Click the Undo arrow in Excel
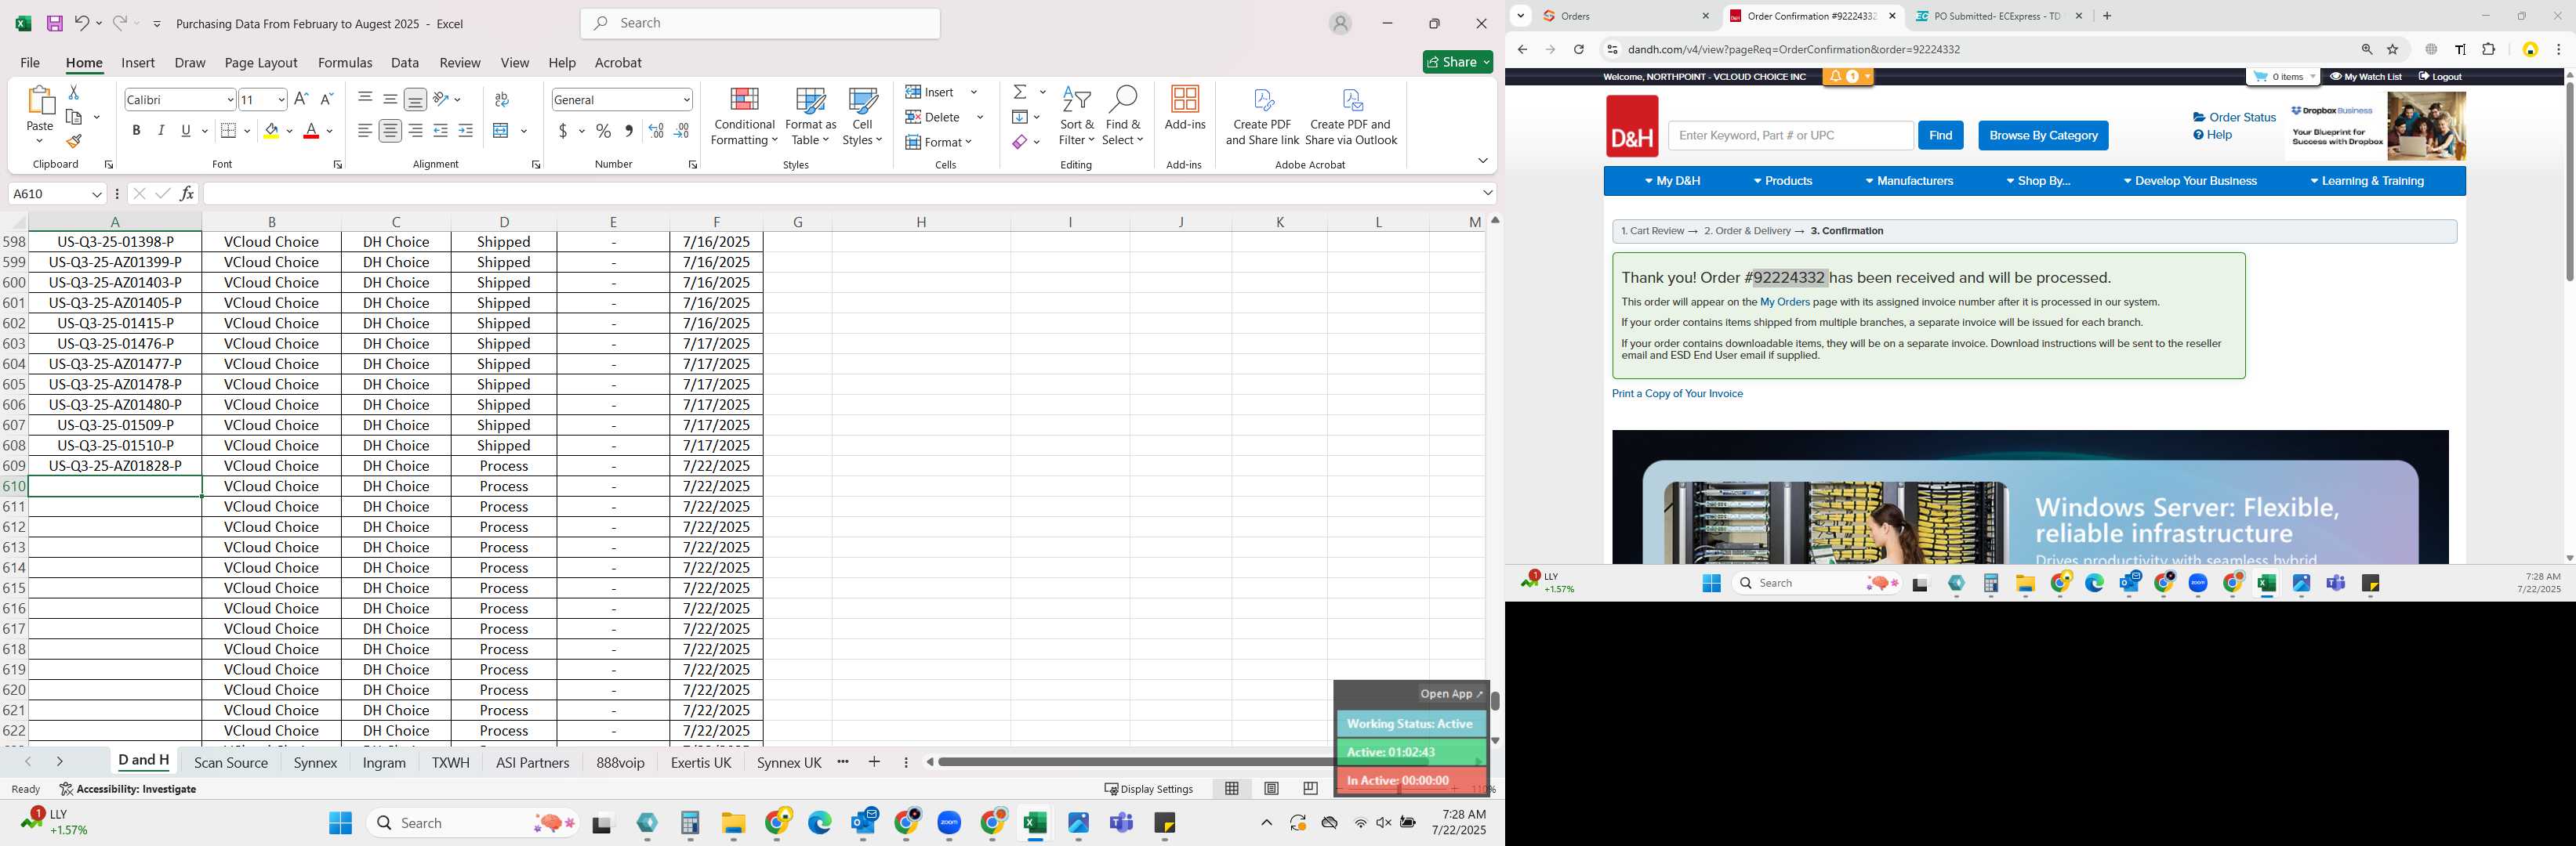 [x=82, y=22]
